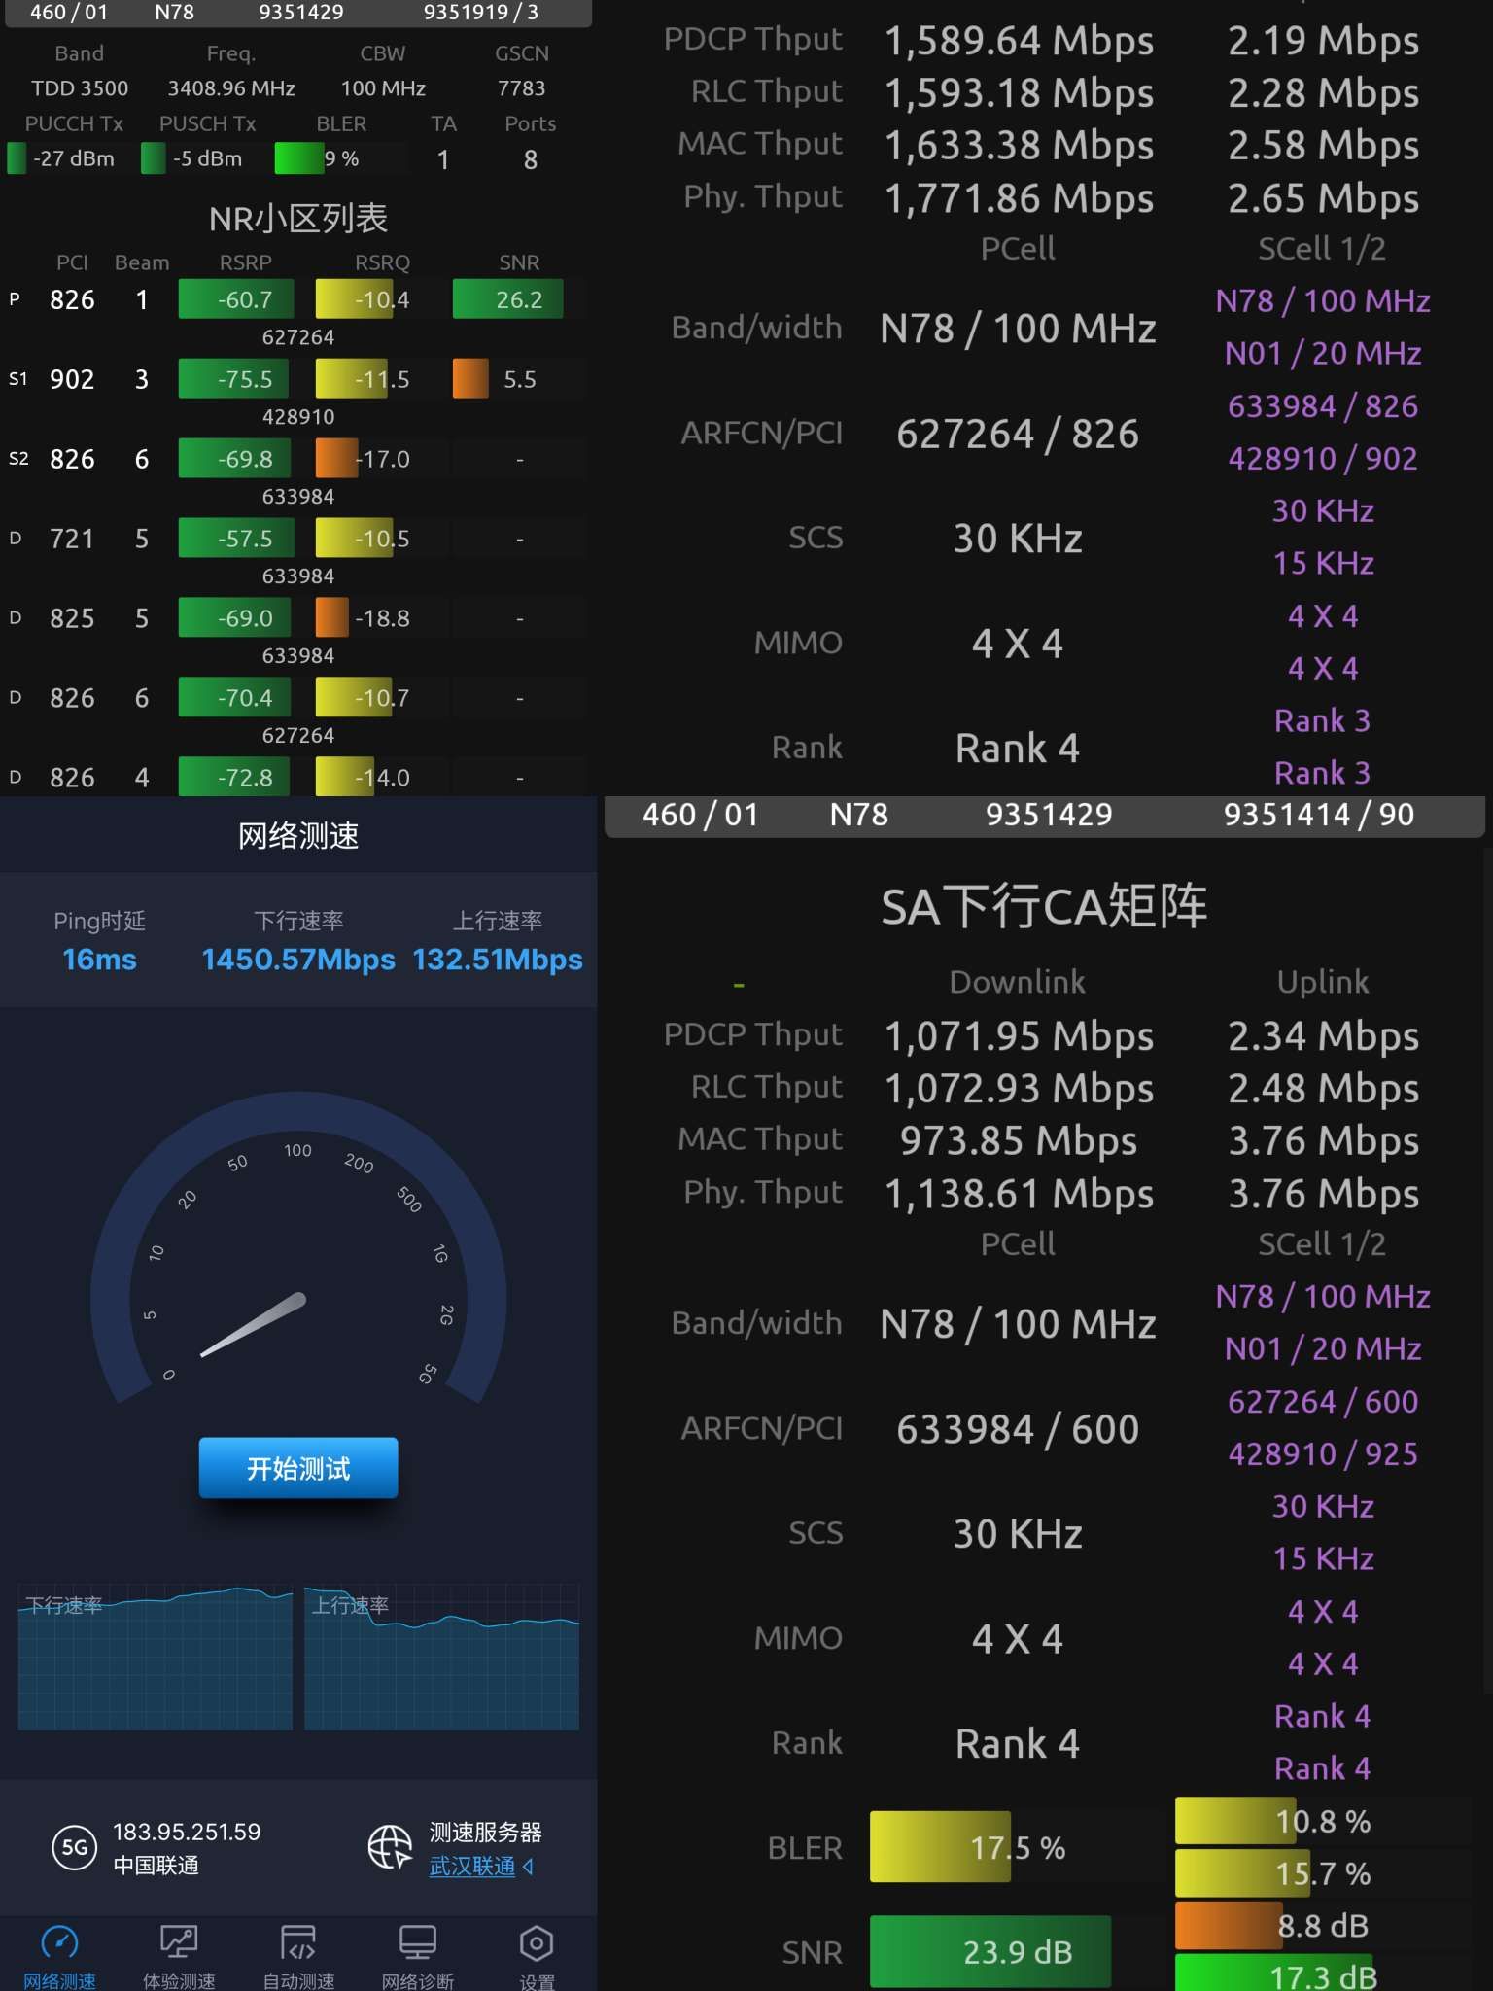This screenshot has width=1493, height=1991.
Task: Click Phy throughput 1,771.86 Mbps
Action: click(1019, 198)
